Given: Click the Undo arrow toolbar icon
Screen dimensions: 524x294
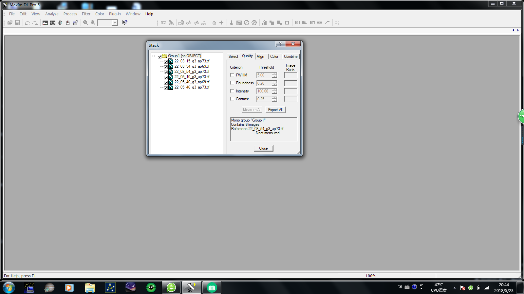Looking at the screenshot, I should pyautogui.click(x=28, y=23).
